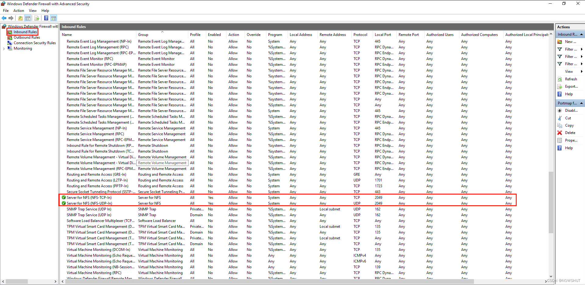Select the Windows Defender Firewall root tree node
585x285 pixels.
coord(33,26)
